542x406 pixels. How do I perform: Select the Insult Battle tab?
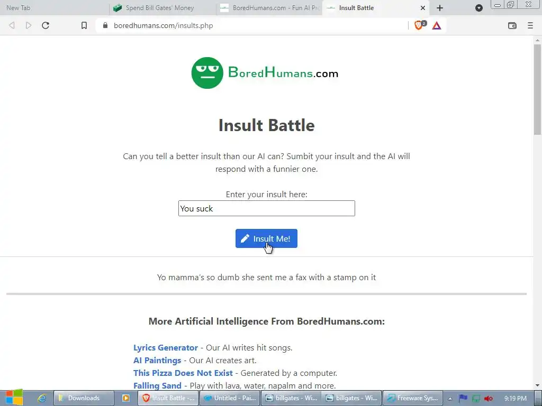pos(375,7)
